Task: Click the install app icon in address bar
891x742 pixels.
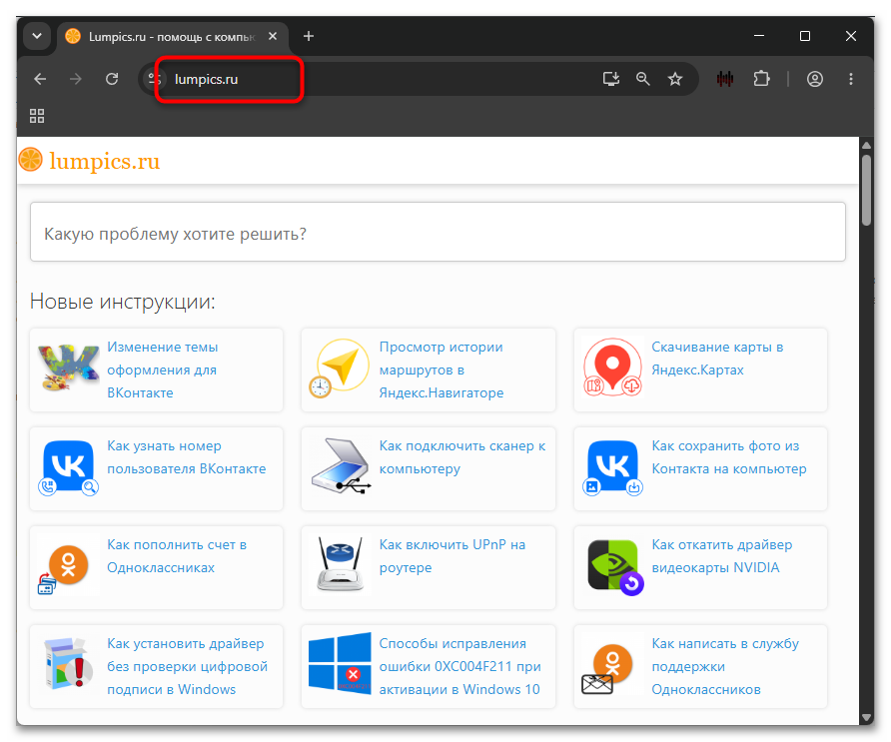Action: pos(611,79)
